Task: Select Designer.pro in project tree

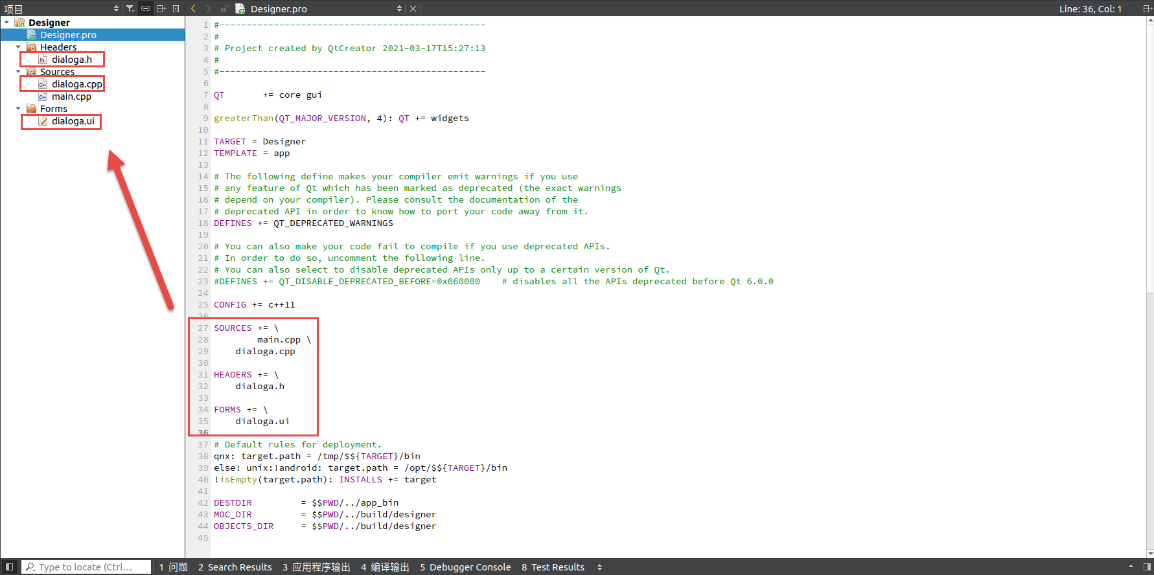Action: 68,35
